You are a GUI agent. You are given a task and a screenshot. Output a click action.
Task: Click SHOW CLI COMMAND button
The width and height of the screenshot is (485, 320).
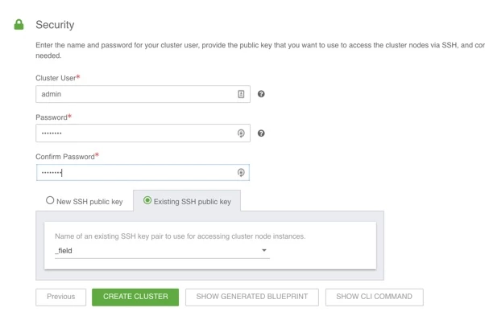point(375,297)
